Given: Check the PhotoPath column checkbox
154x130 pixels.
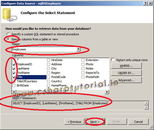Looking at the screenshot, I should pos(83,77).
